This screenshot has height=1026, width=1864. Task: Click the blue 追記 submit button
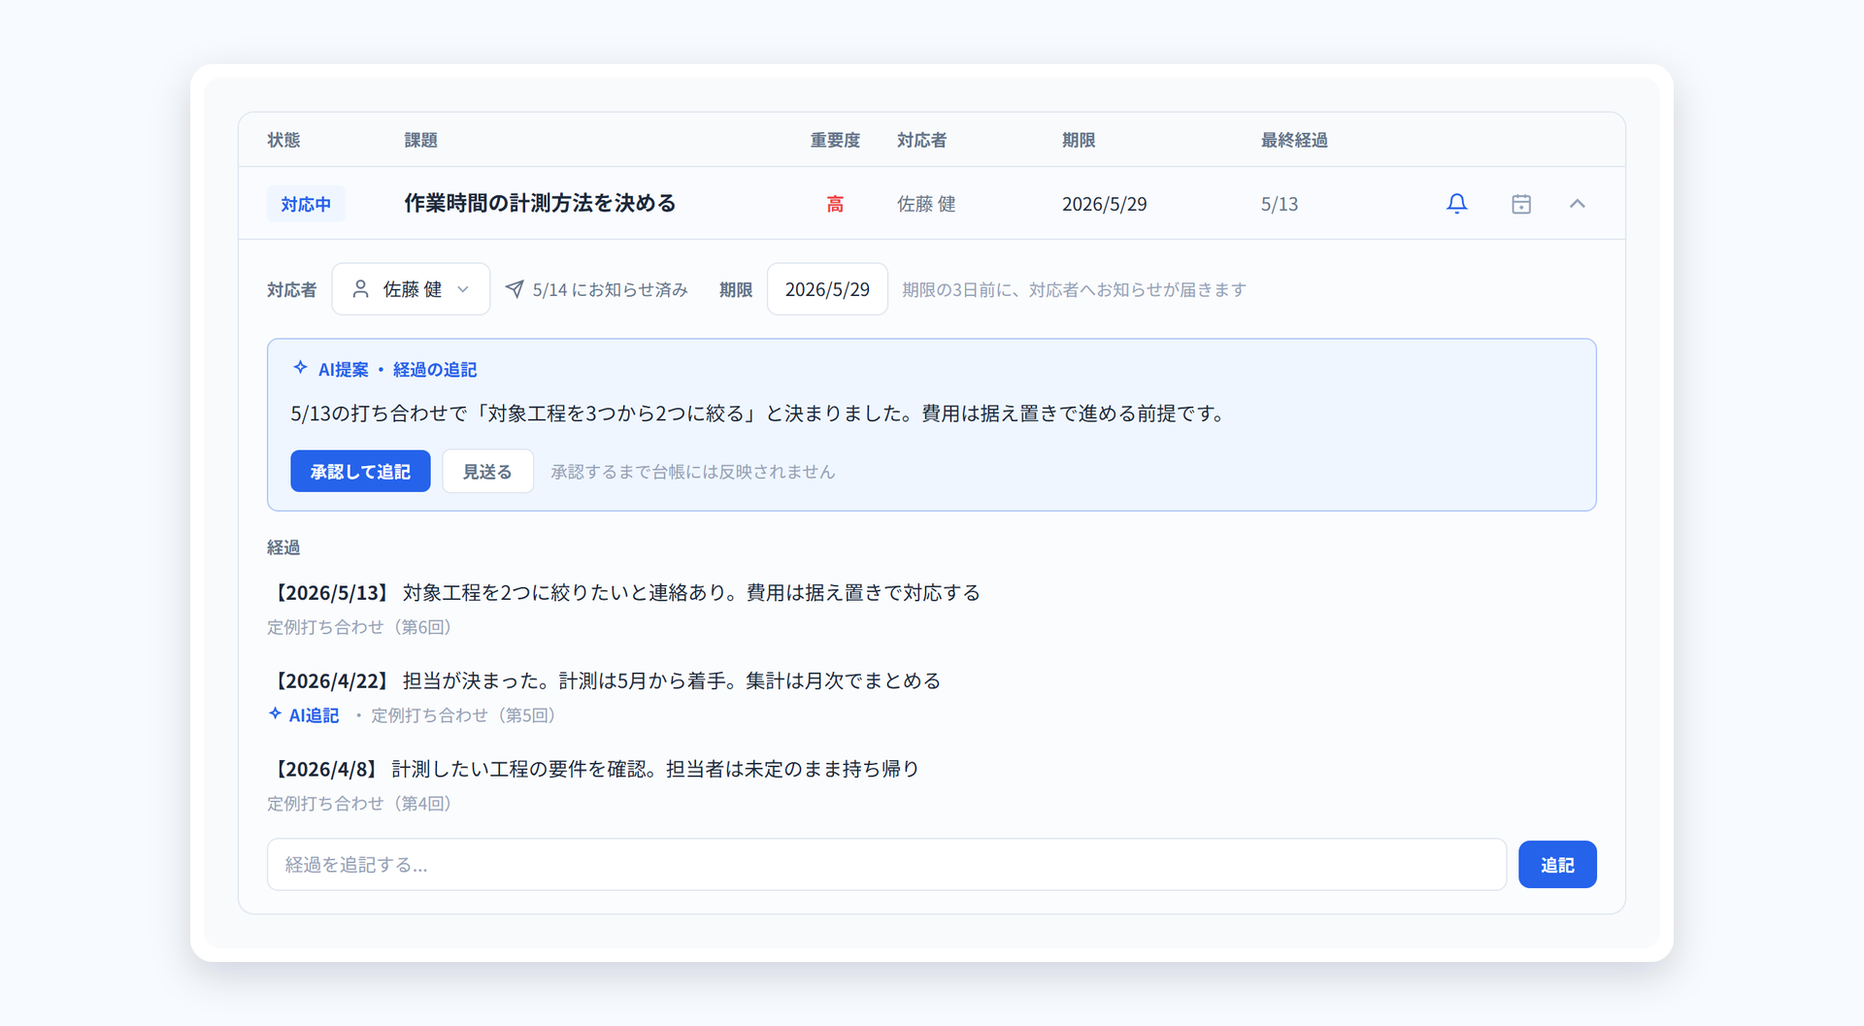pyautogui.click(x=1557, y=865)
